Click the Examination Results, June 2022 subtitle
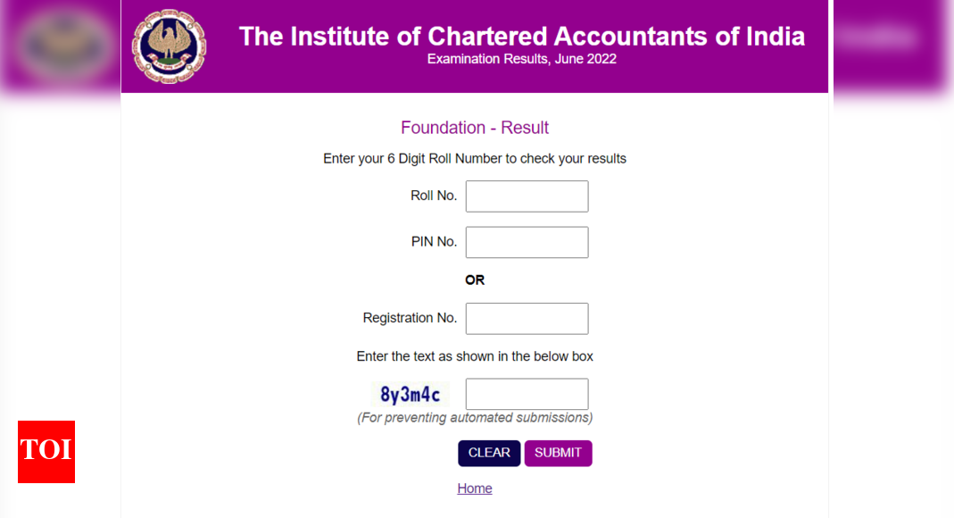 [522, 59]
